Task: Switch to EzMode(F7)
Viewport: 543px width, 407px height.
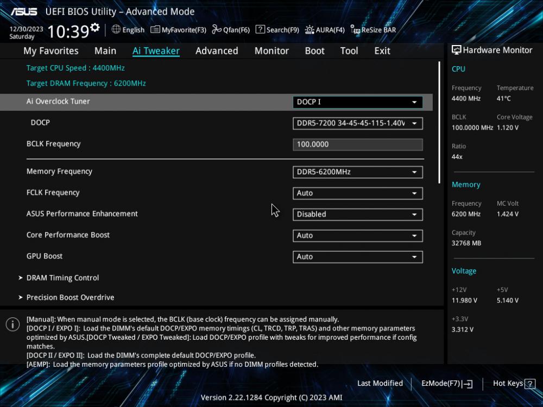Action: point(447,384)
